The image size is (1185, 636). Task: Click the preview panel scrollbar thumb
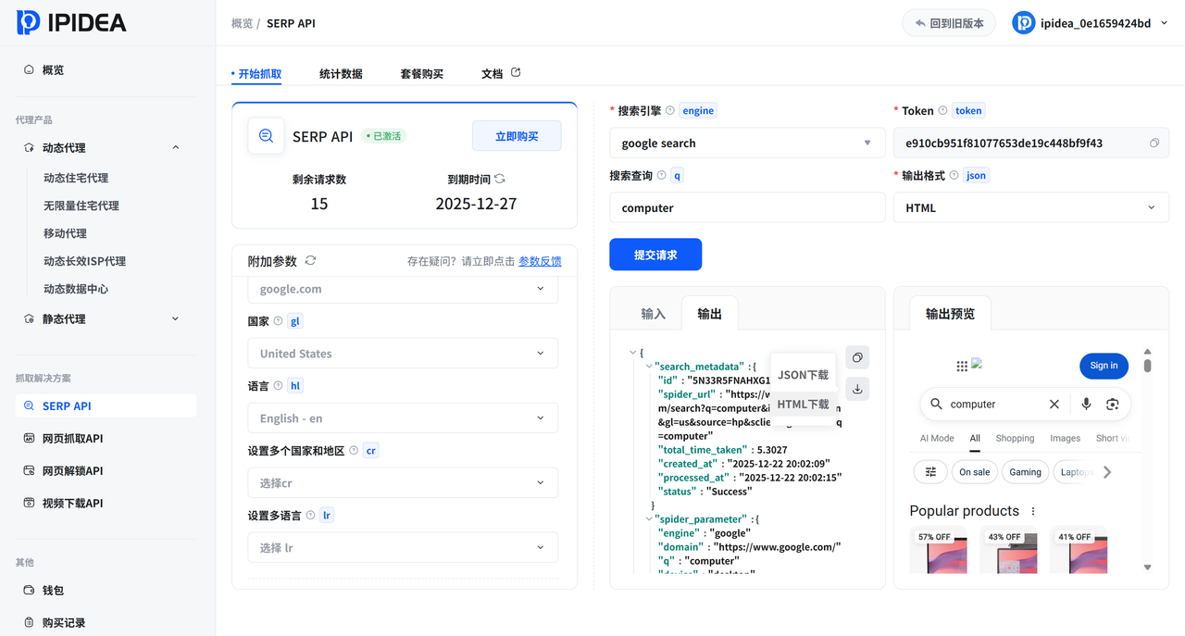point(1148,365)
